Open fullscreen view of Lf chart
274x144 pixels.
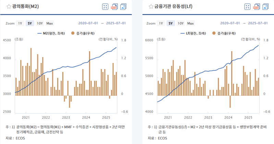point(247,6)
